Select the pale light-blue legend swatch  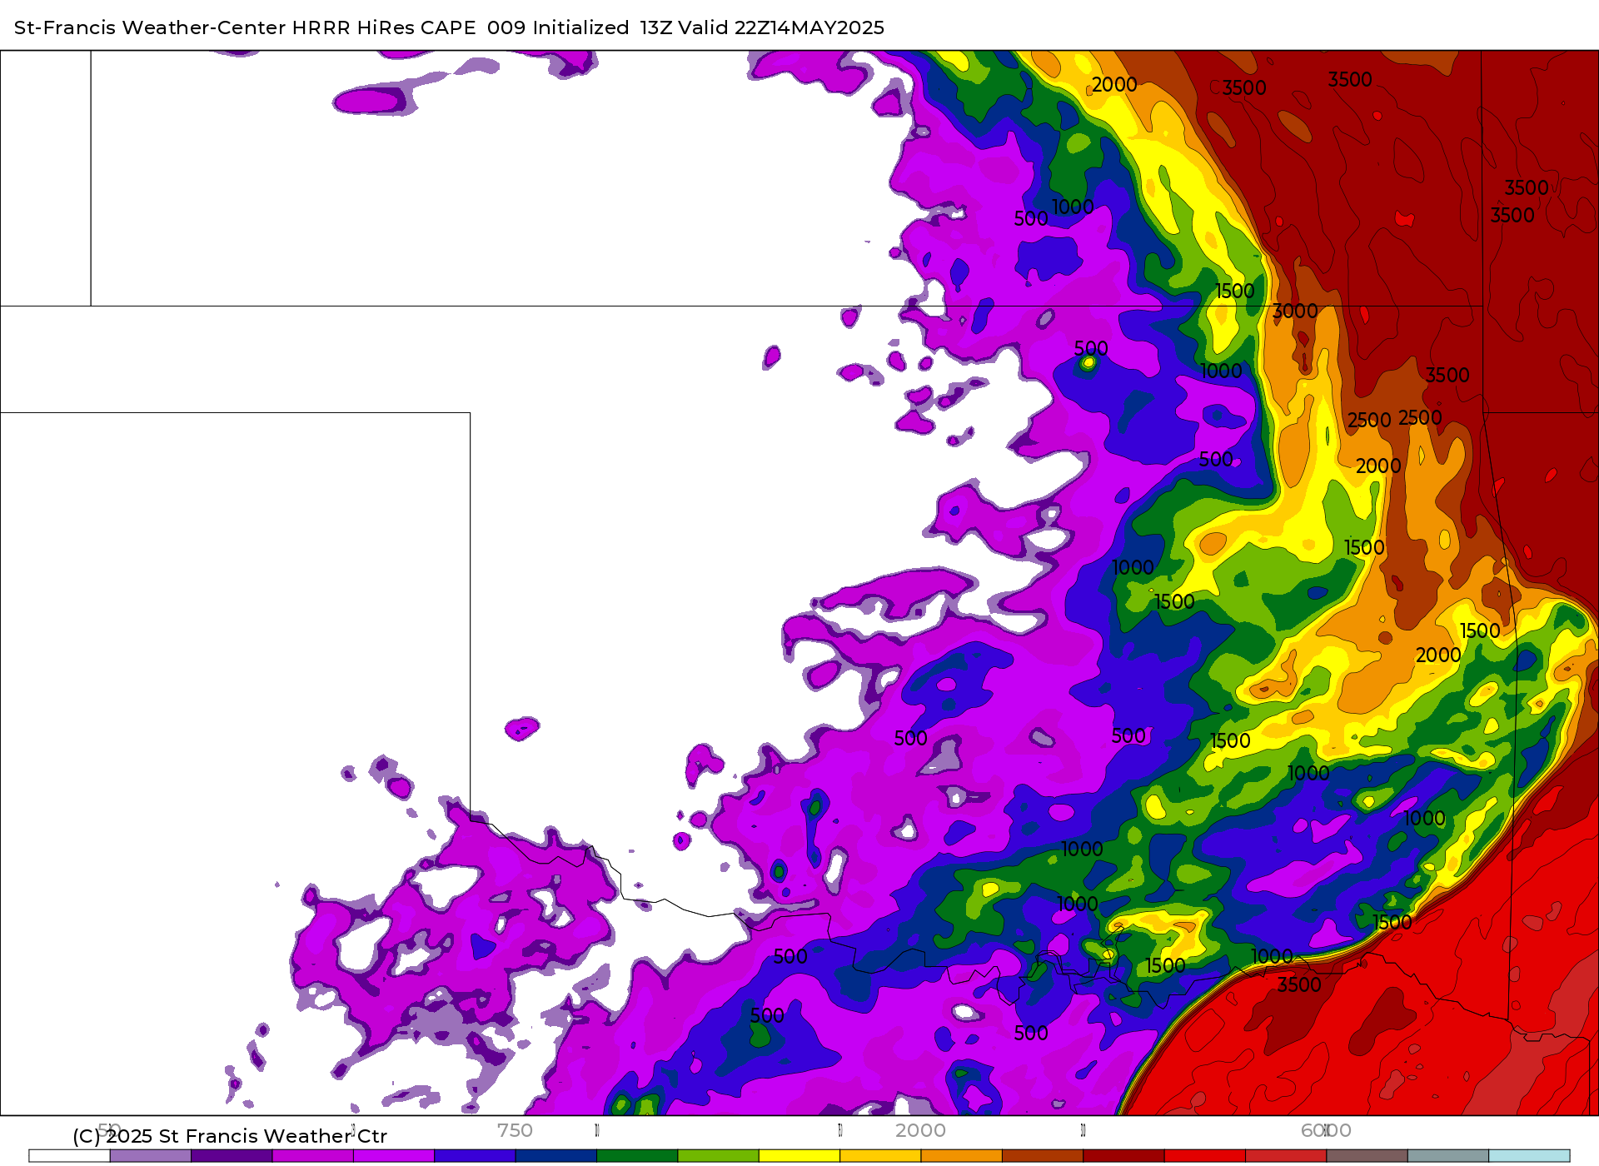1530,1156
